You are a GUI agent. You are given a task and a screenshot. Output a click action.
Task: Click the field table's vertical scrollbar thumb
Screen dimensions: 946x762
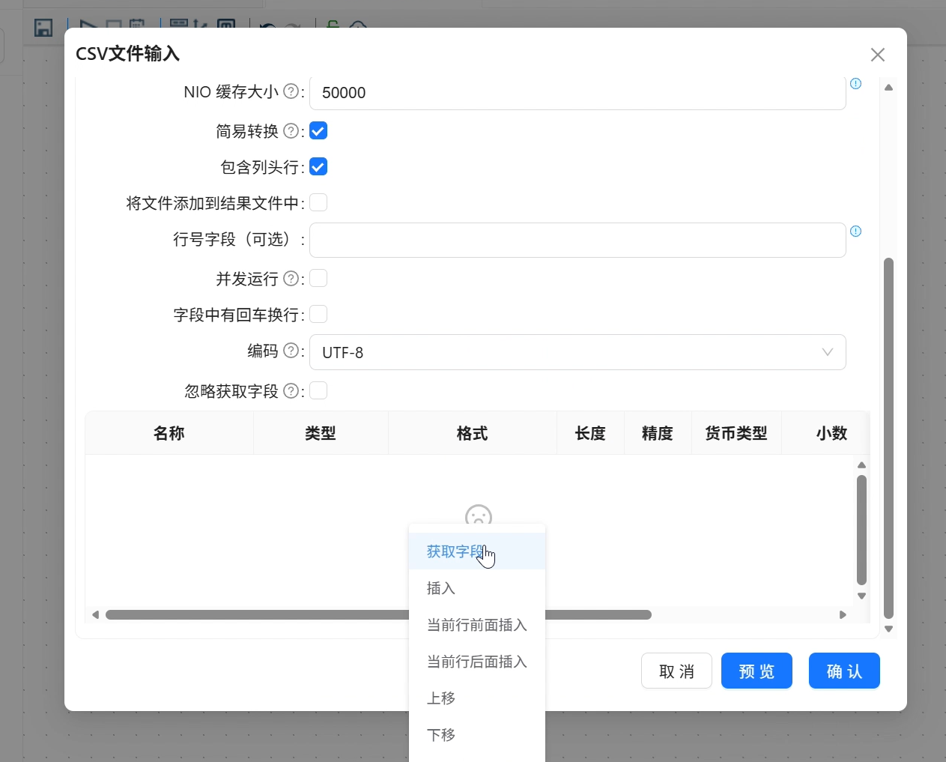pyautogui.click(x=861, y=530)
